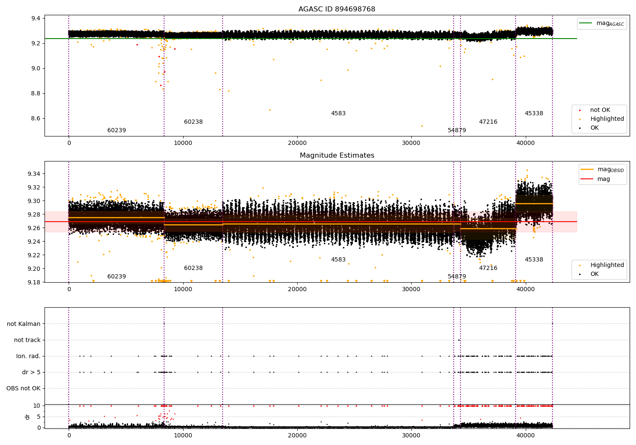Click the 5 tick on the dr axis

[39, 417]
